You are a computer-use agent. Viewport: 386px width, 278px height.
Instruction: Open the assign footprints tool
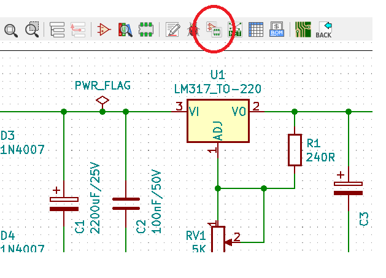(214, 29)
